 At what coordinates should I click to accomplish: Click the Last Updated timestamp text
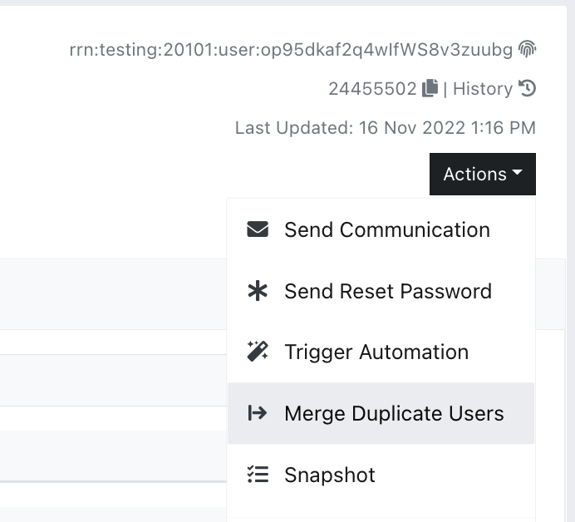(x=386, y=128)
